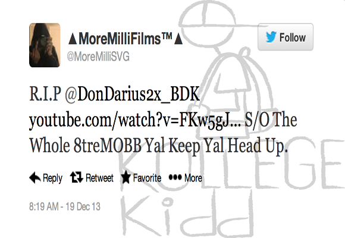Image resolution: width=345 pixels, height=238 pixels.
Task: Open the 8:19 AM - 19 Dec 13 timestamp
Action: (65, 206)
